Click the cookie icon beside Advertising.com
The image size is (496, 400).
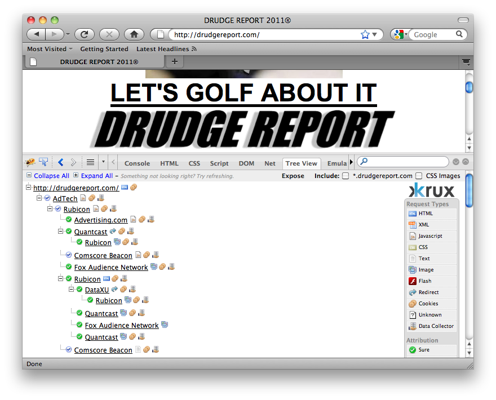click(x=142, y=219)
